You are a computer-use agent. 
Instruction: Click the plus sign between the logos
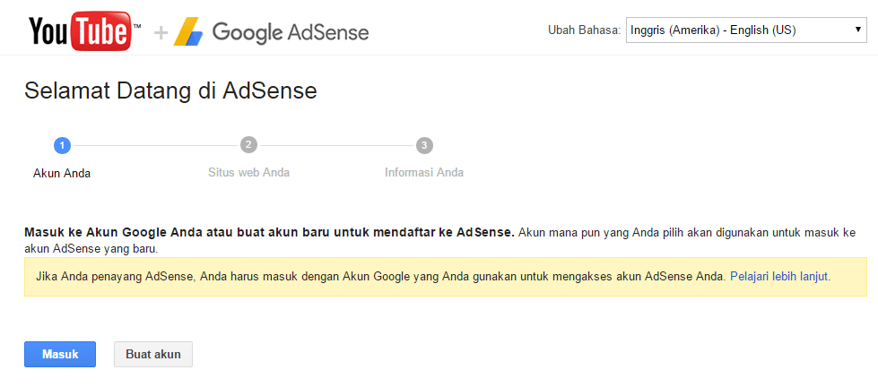[161, 33]
